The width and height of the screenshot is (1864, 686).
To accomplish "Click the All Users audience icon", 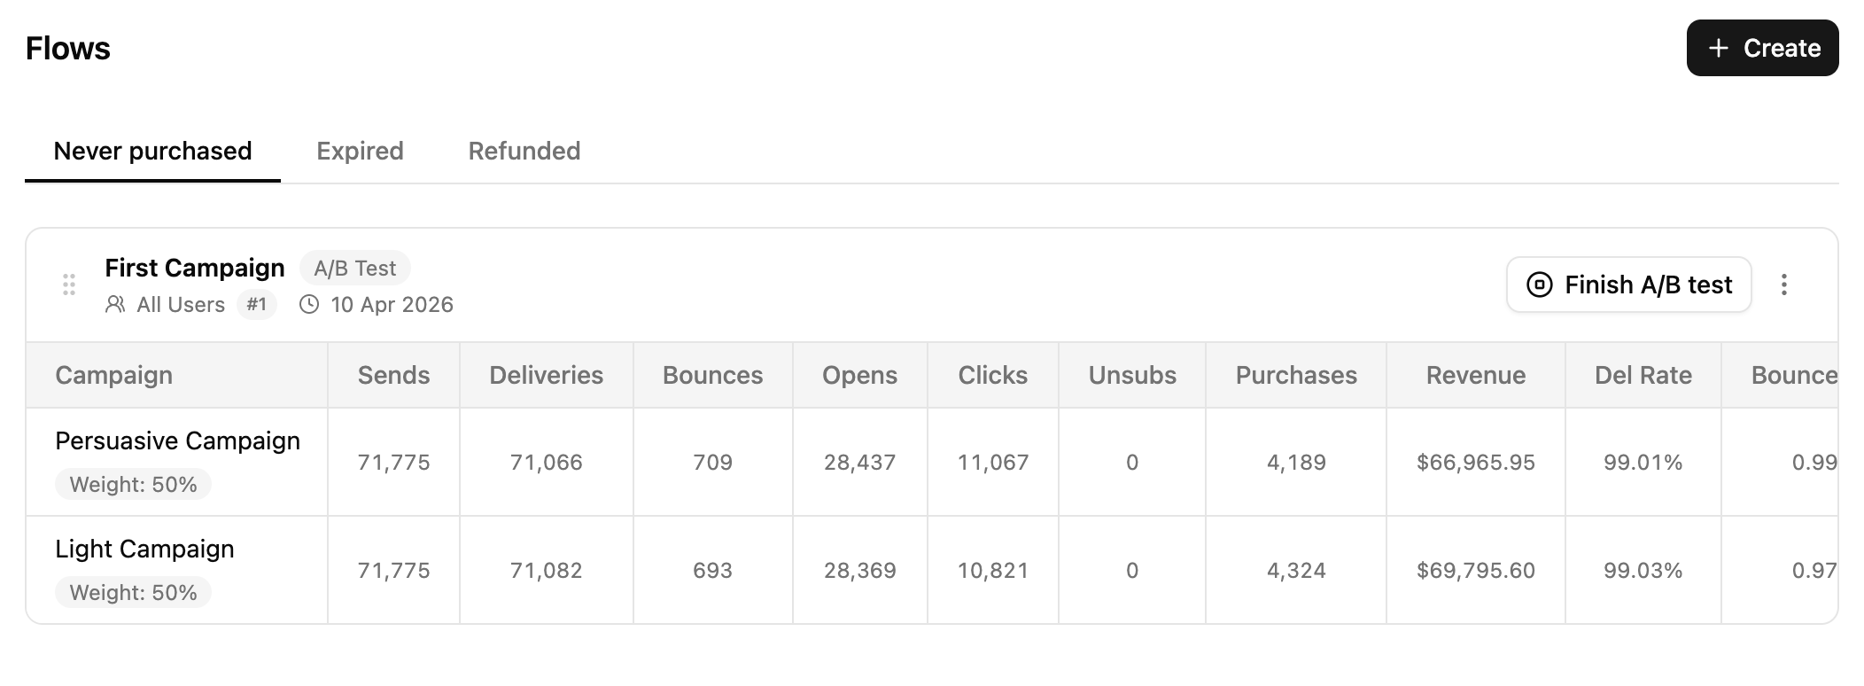I will coord(115,304).
